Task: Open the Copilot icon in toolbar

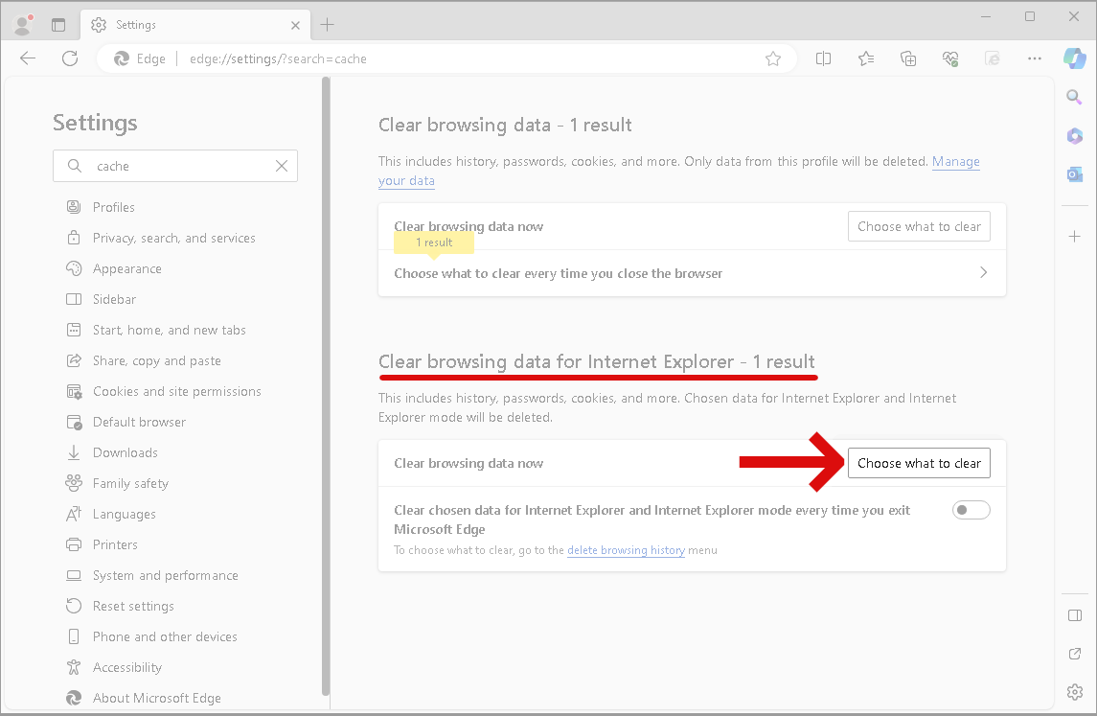Action: 1075,58
